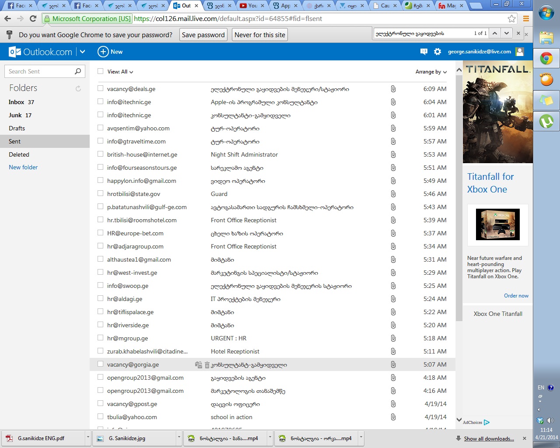Check the select-all messages checkbox
560x448 pixels.
[x=101, y=71]
